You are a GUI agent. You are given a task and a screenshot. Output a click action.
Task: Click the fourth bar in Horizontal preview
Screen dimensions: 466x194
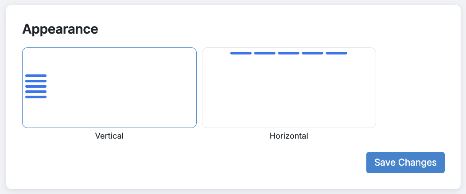tap(313, 53)
